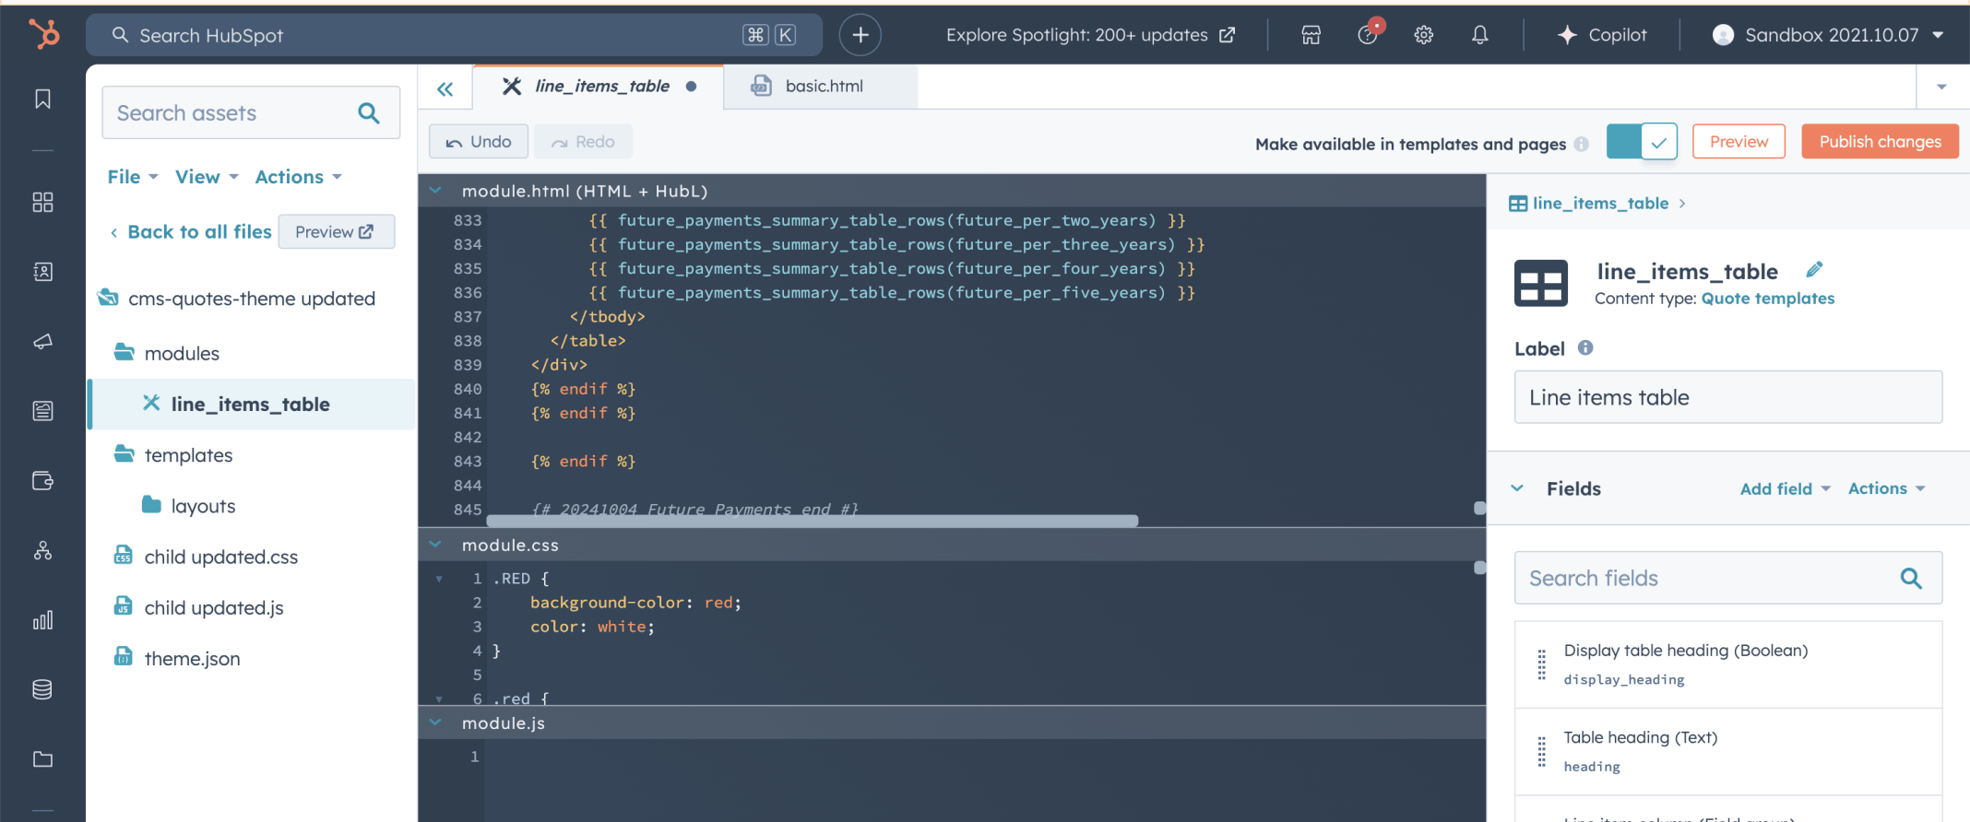Open the Content sidebar icon
This screenshot has width=1970, height=822.
(42, 411)
